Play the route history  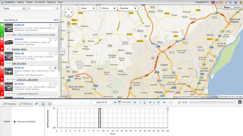(x=154, y=102)
